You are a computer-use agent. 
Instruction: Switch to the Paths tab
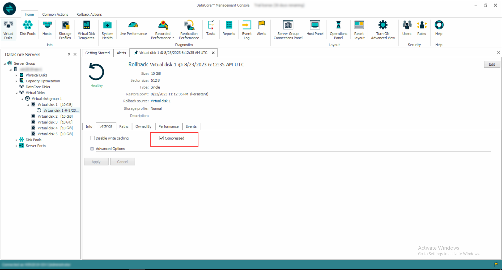click(x=124, y=127)
